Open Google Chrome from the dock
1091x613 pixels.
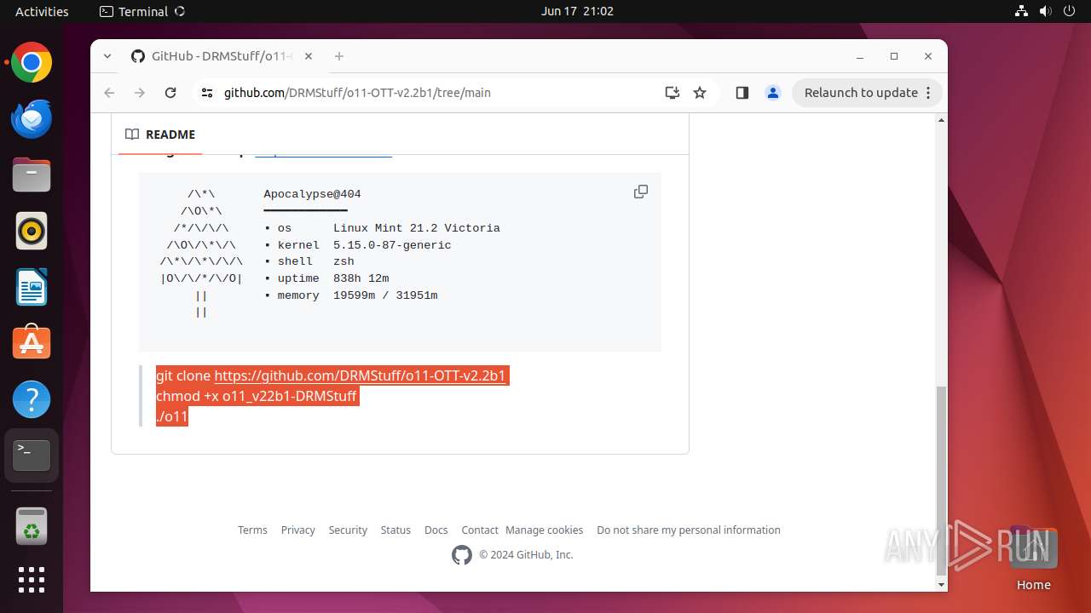tap(32, 63)
